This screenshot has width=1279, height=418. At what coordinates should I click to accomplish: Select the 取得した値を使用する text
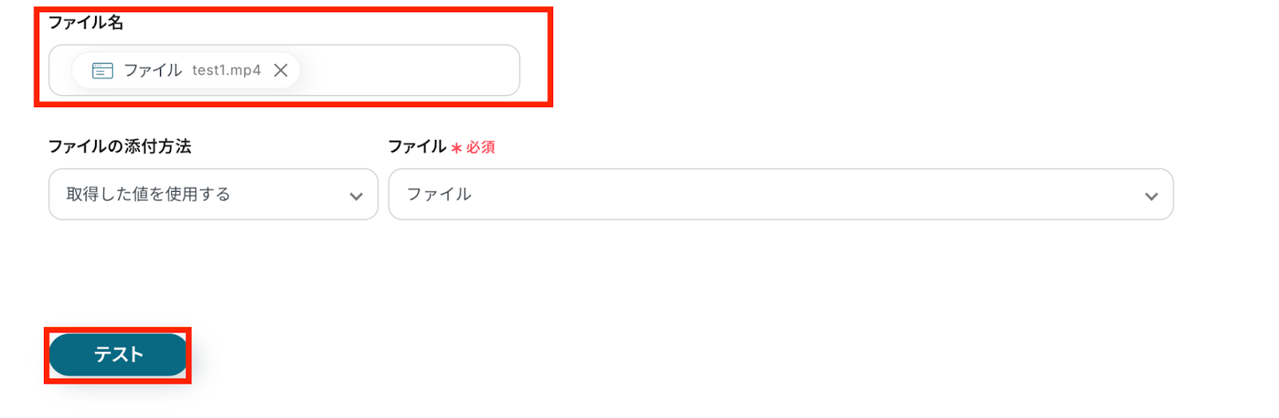pos(148,194)
